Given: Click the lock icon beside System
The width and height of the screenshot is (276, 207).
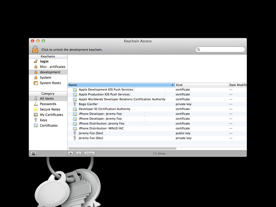Looking at the screenshot, I should click(x=36, y=77).
